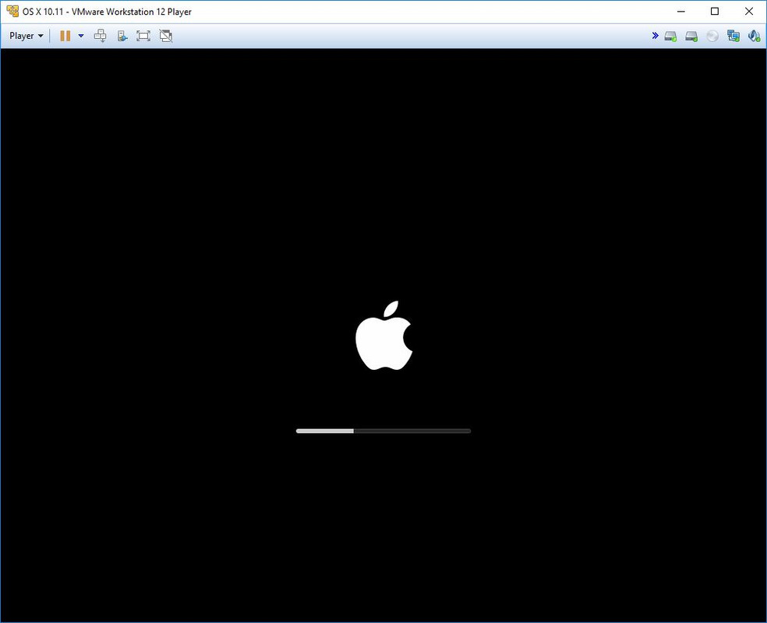This screenshot has width=767, height=623.
Task: Click the VMware icon in title bar
Action: (12, 11)
